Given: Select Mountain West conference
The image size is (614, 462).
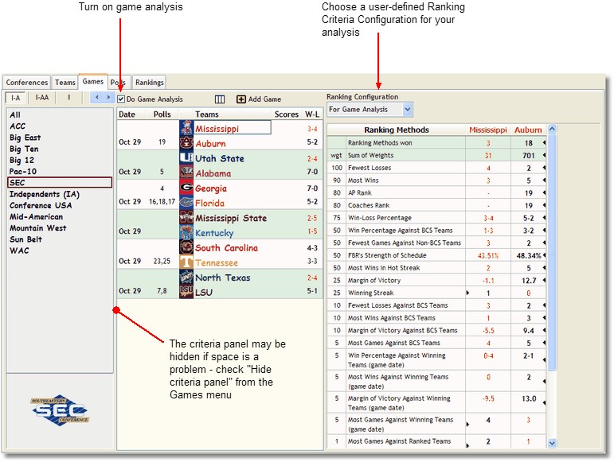Looking at the screenshot, I should (x=38, y=228).
